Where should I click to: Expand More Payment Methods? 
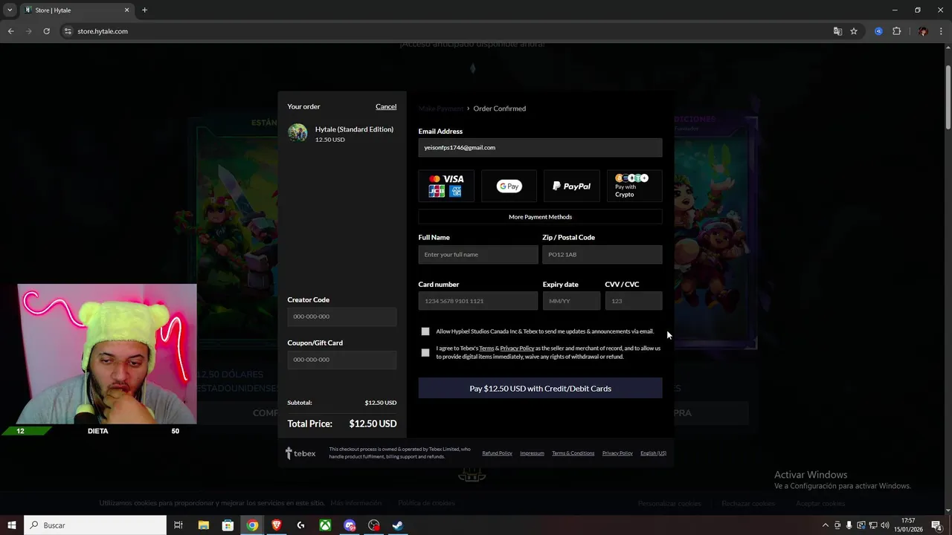pyautogui.click(x=540, y=217)
